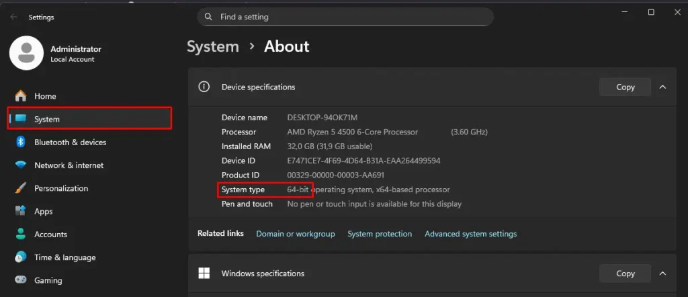Image resolution: width=688 pixels, height=297 pixels.
Task: Select the AMD Ryzen 5 4500 processor text
Action: 352,132
